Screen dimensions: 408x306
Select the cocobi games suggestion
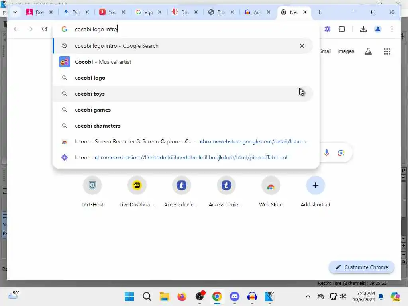click(182, 110)
